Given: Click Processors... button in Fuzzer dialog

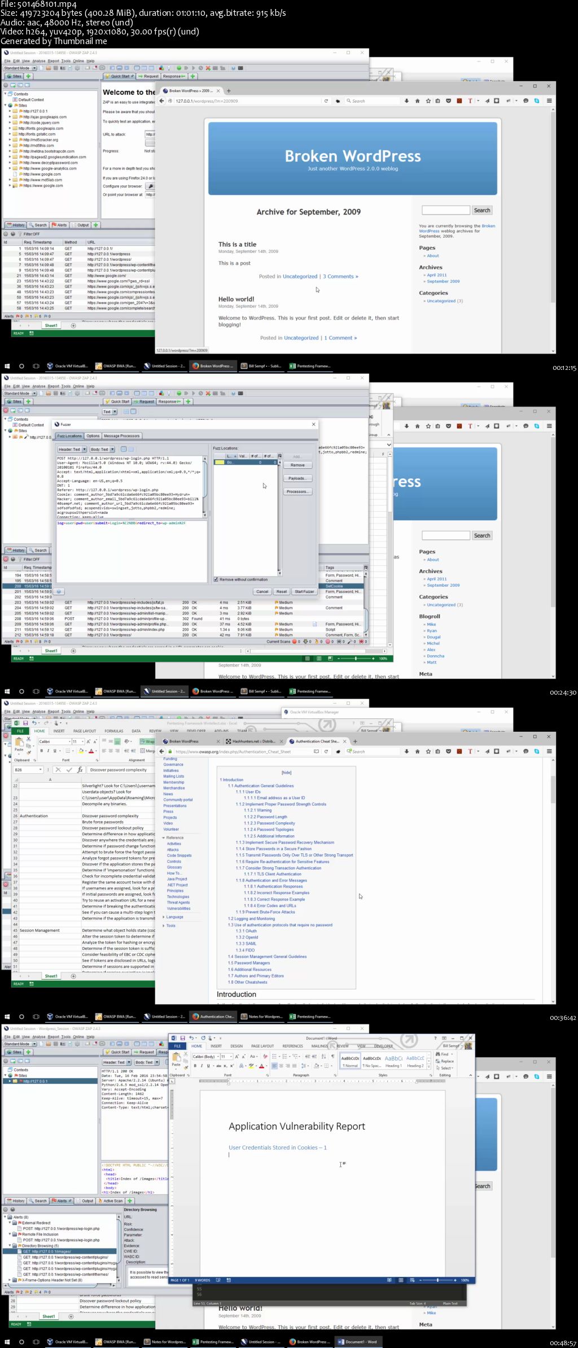Looking at the screenshot, I should (297, 491).
